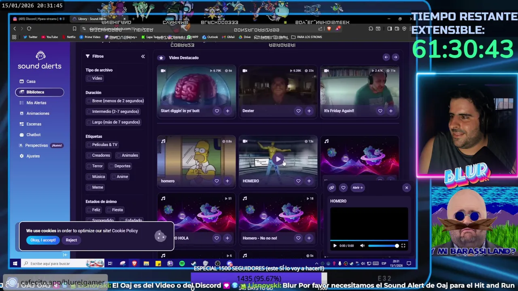Switch to the Discord browser tab
Image resolution: width=518 pixels, height=291 pixels.
(38, 19)
